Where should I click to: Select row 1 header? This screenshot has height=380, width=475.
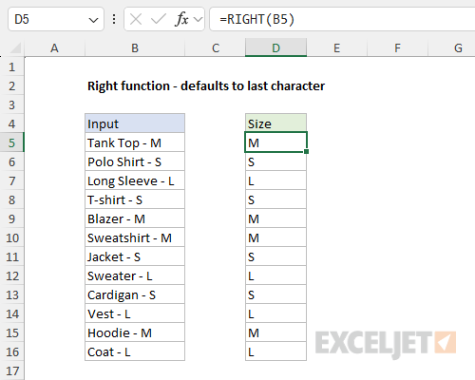pos(12,66)
